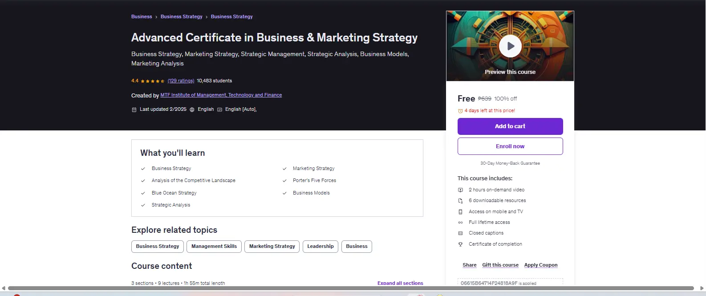The image size is (706, 296).
Task: Click Preview this course caption
Action: [x=510, y=72]
